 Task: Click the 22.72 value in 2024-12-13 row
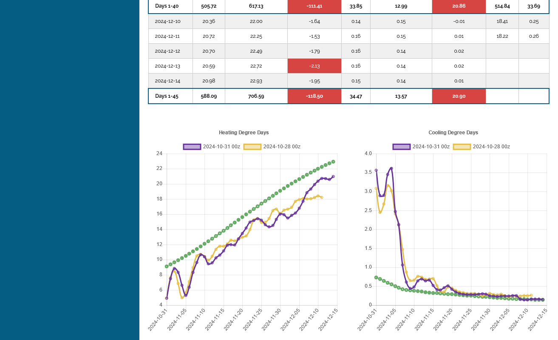256,66
